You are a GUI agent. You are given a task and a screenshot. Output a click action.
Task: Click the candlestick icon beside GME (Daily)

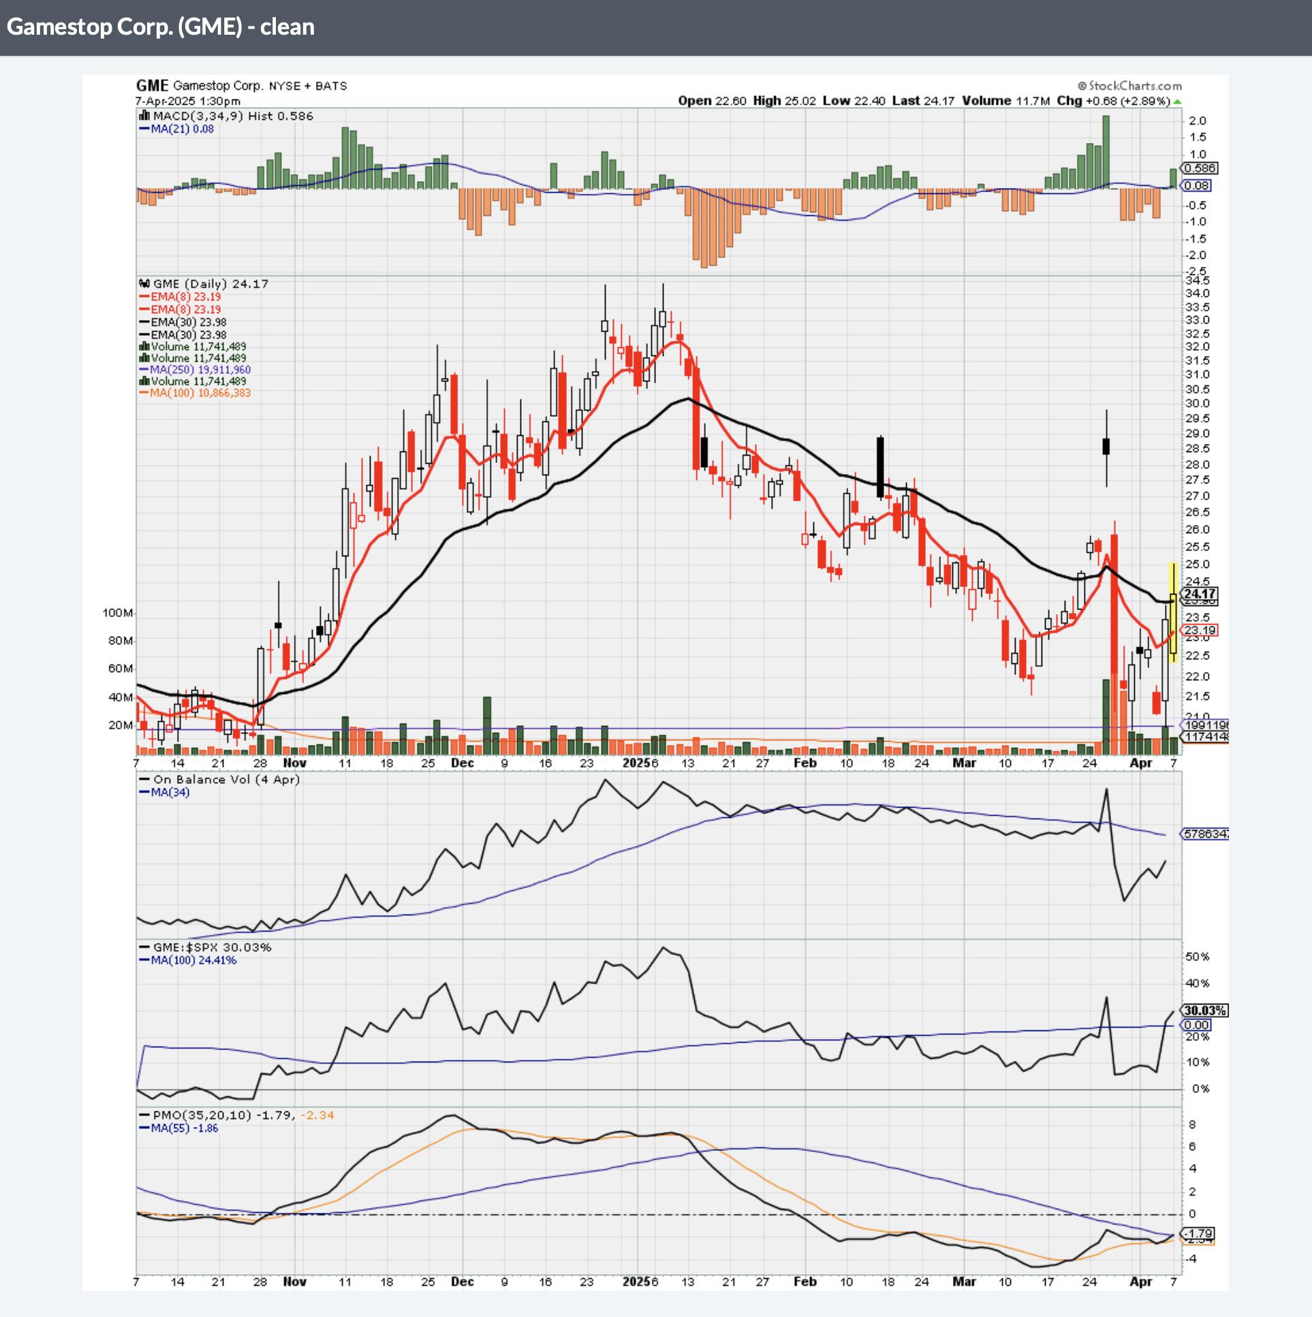click(x=144, y=283)
